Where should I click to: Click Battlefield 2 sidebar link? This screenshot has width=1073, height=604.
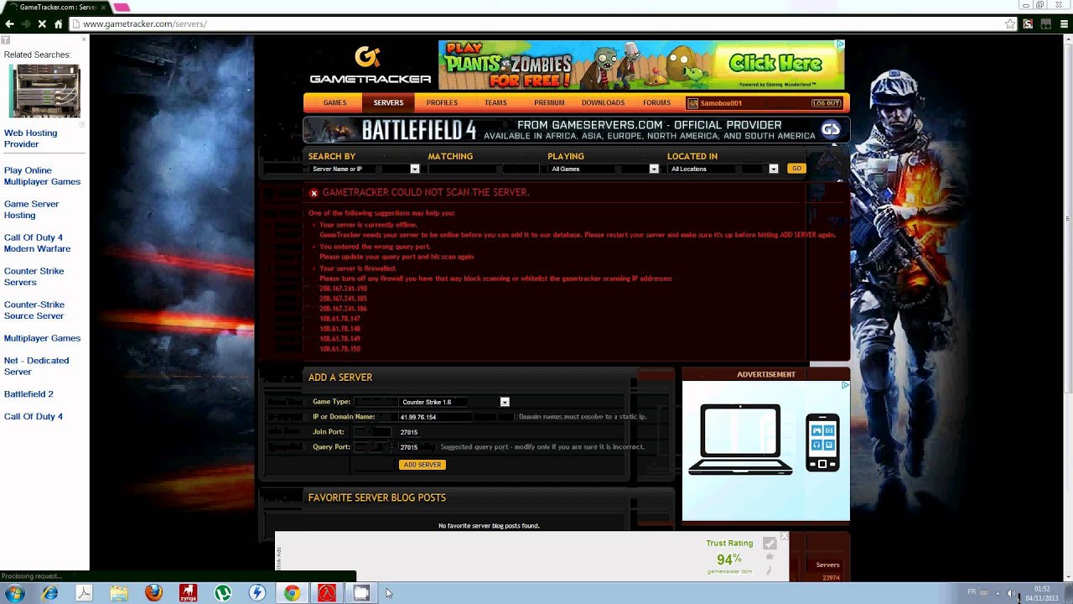[x=29, y=393]
